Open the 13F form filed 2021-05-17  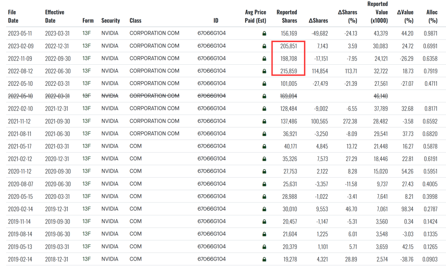(x=86, y=146)
